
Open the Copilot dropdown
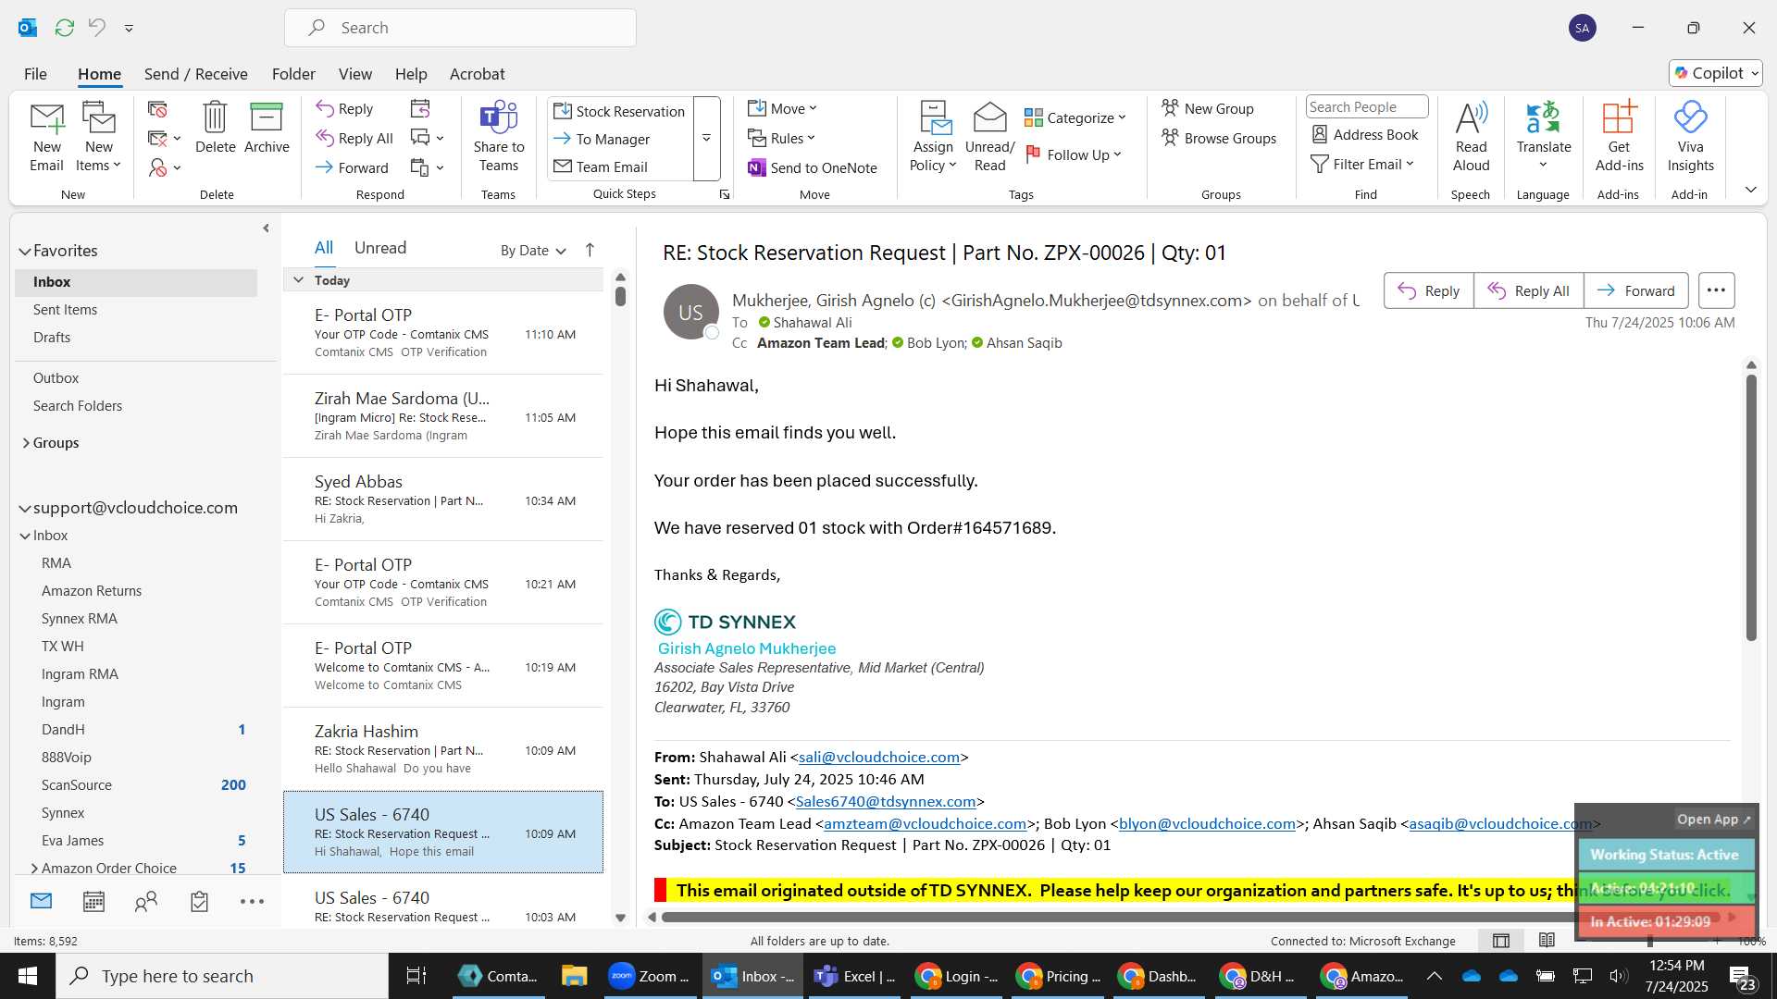(x=1716, y=73)
